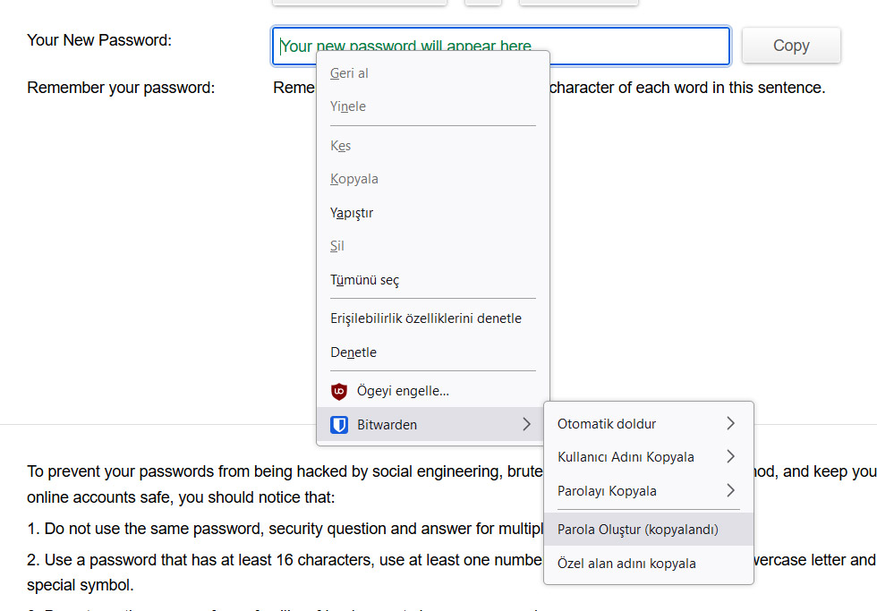Viewport: 877px width, 611px height.
Task: Click the uBlock Origin icon beside "Ögeyi engelle"
Action: click(338, 391)
